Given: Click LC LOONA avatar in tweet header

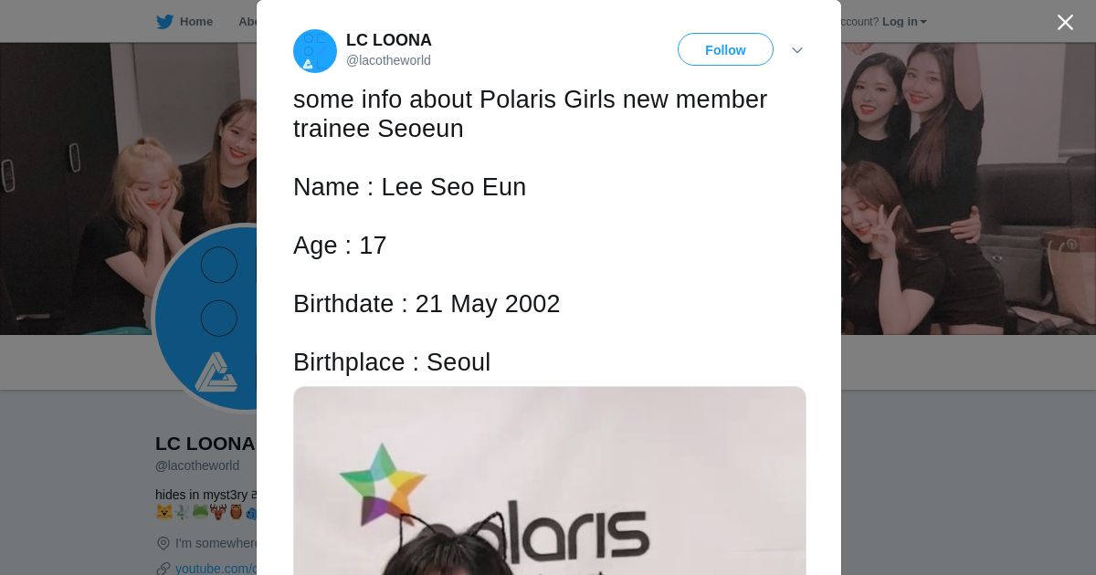Looking at the screenshot, I should click(x=315, y=50).
